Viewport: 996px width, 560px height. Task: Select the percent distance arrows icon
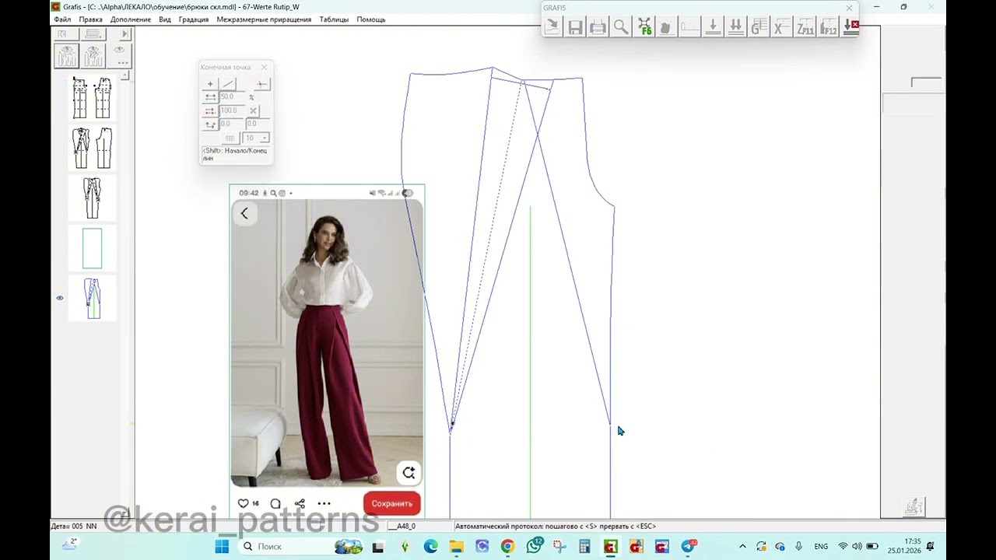[210, 97]
